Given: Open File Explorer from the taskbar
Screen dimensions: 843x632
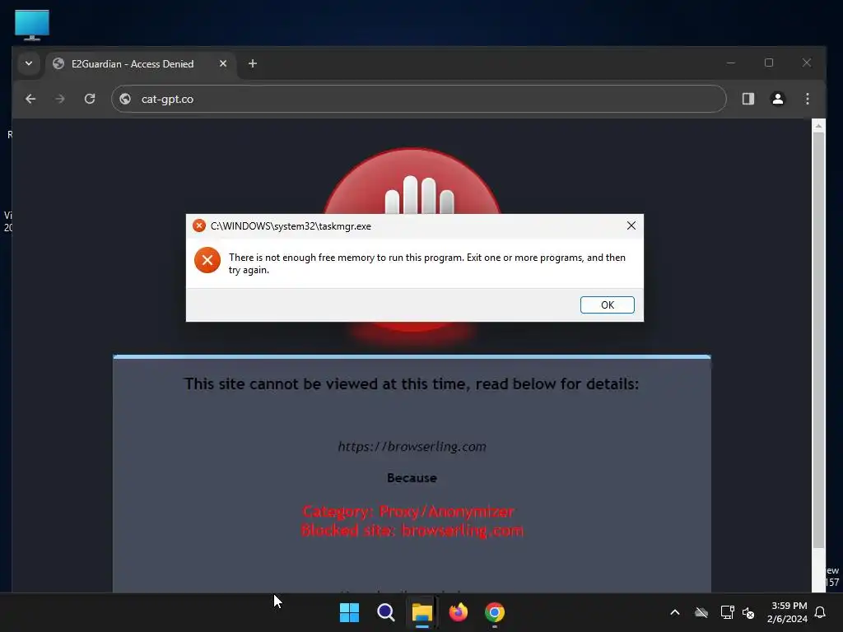Looking at the screenshot, I should tap(422, 612).
